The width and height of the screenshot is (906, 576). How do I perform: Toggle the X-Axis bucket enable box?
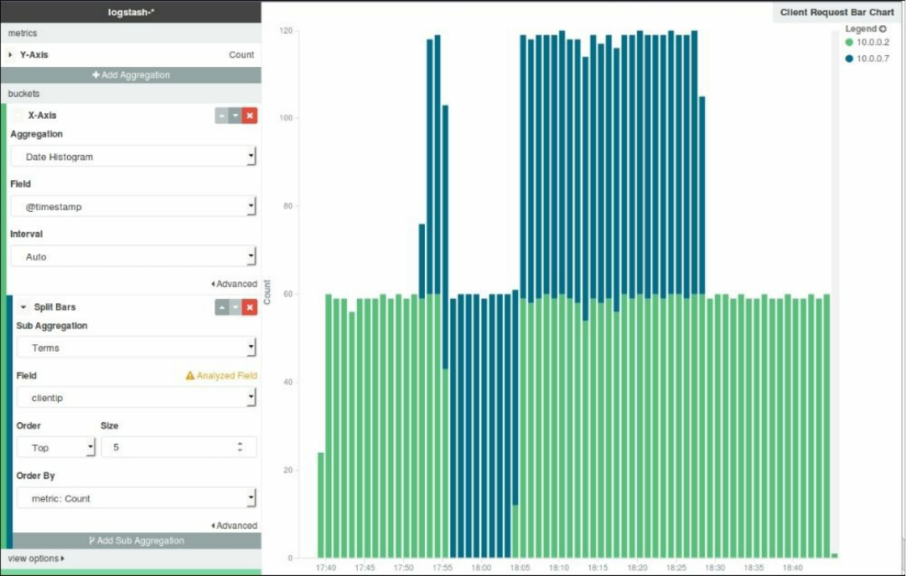click(18, 116)
